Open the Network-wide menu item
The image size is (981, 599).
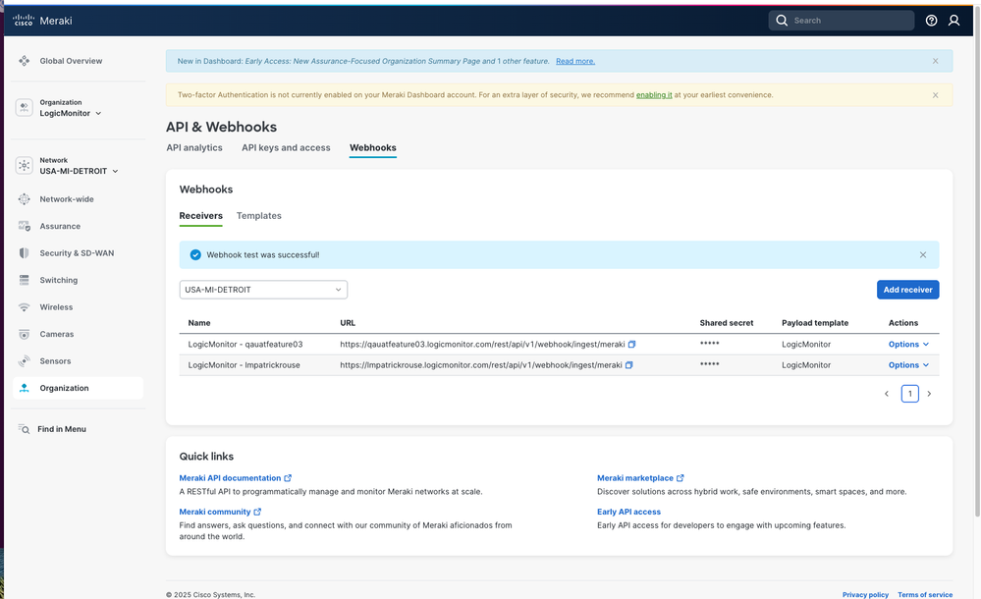coord(67,199)
